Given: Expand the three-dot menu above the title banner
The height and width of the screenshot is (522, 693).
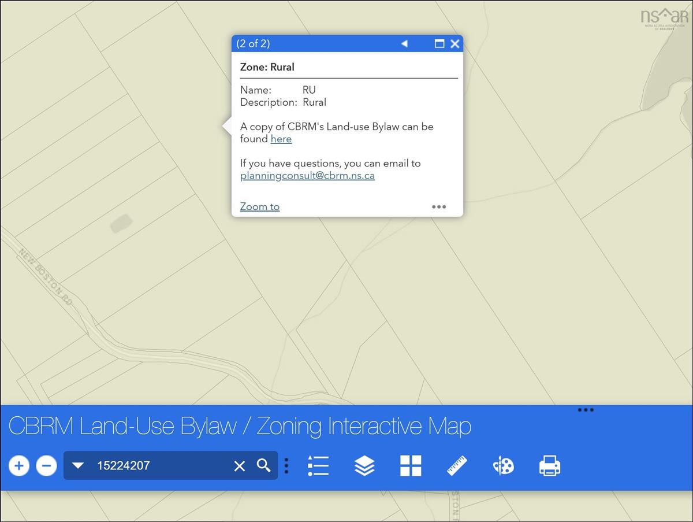Looking at the screenshot, I should coord(586,410).
